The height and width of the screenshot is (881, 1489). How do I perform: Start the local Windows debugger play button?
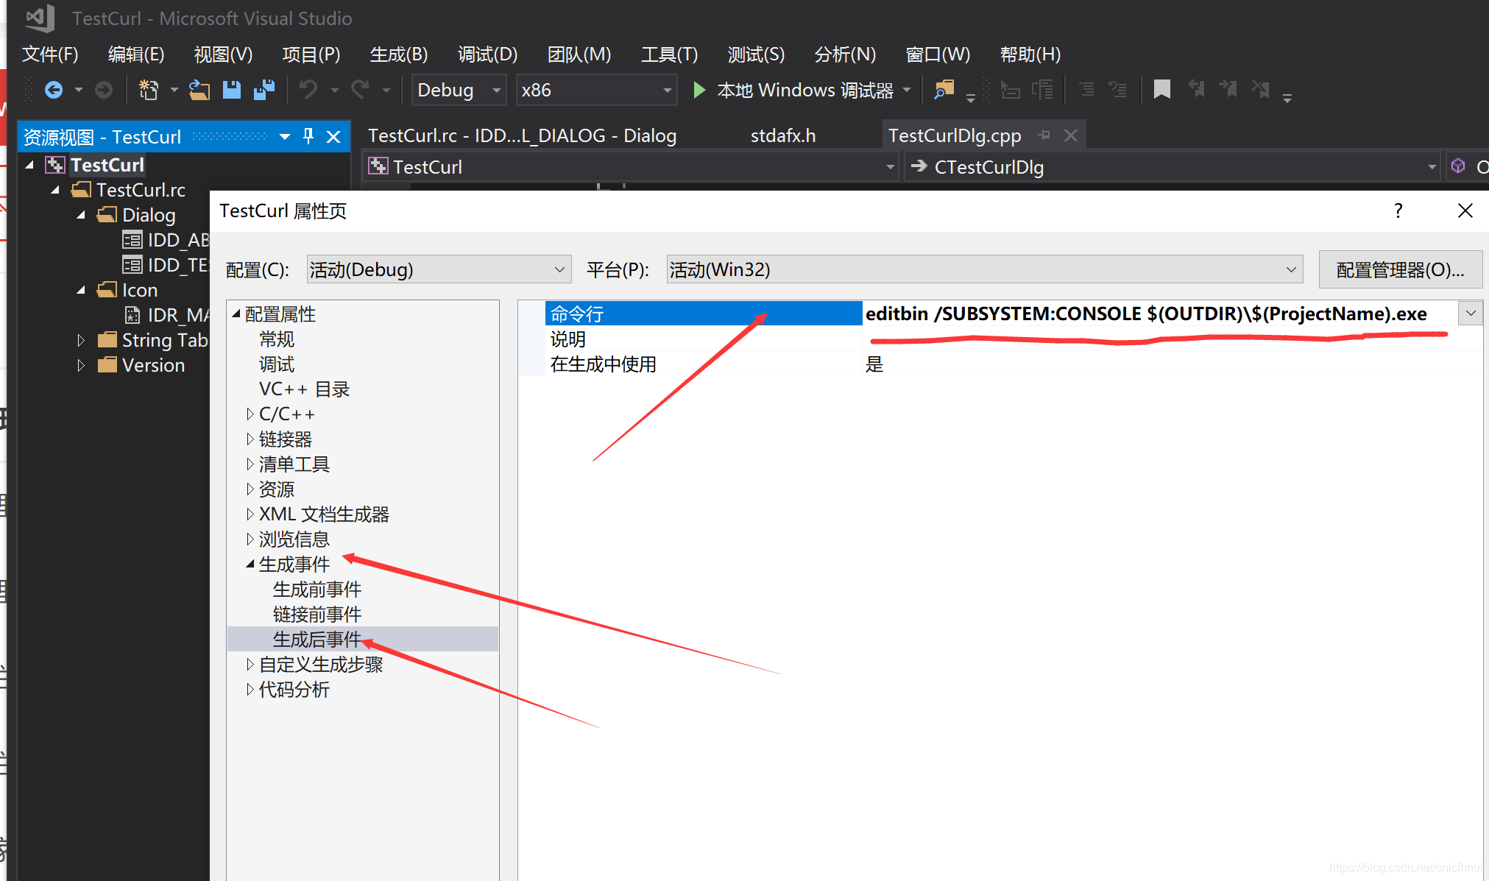point(699,90)
